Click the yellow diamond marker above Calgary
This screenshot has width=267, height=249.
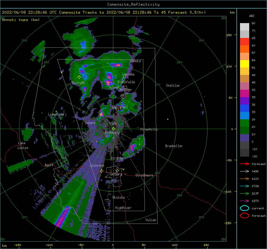point(117,171)
